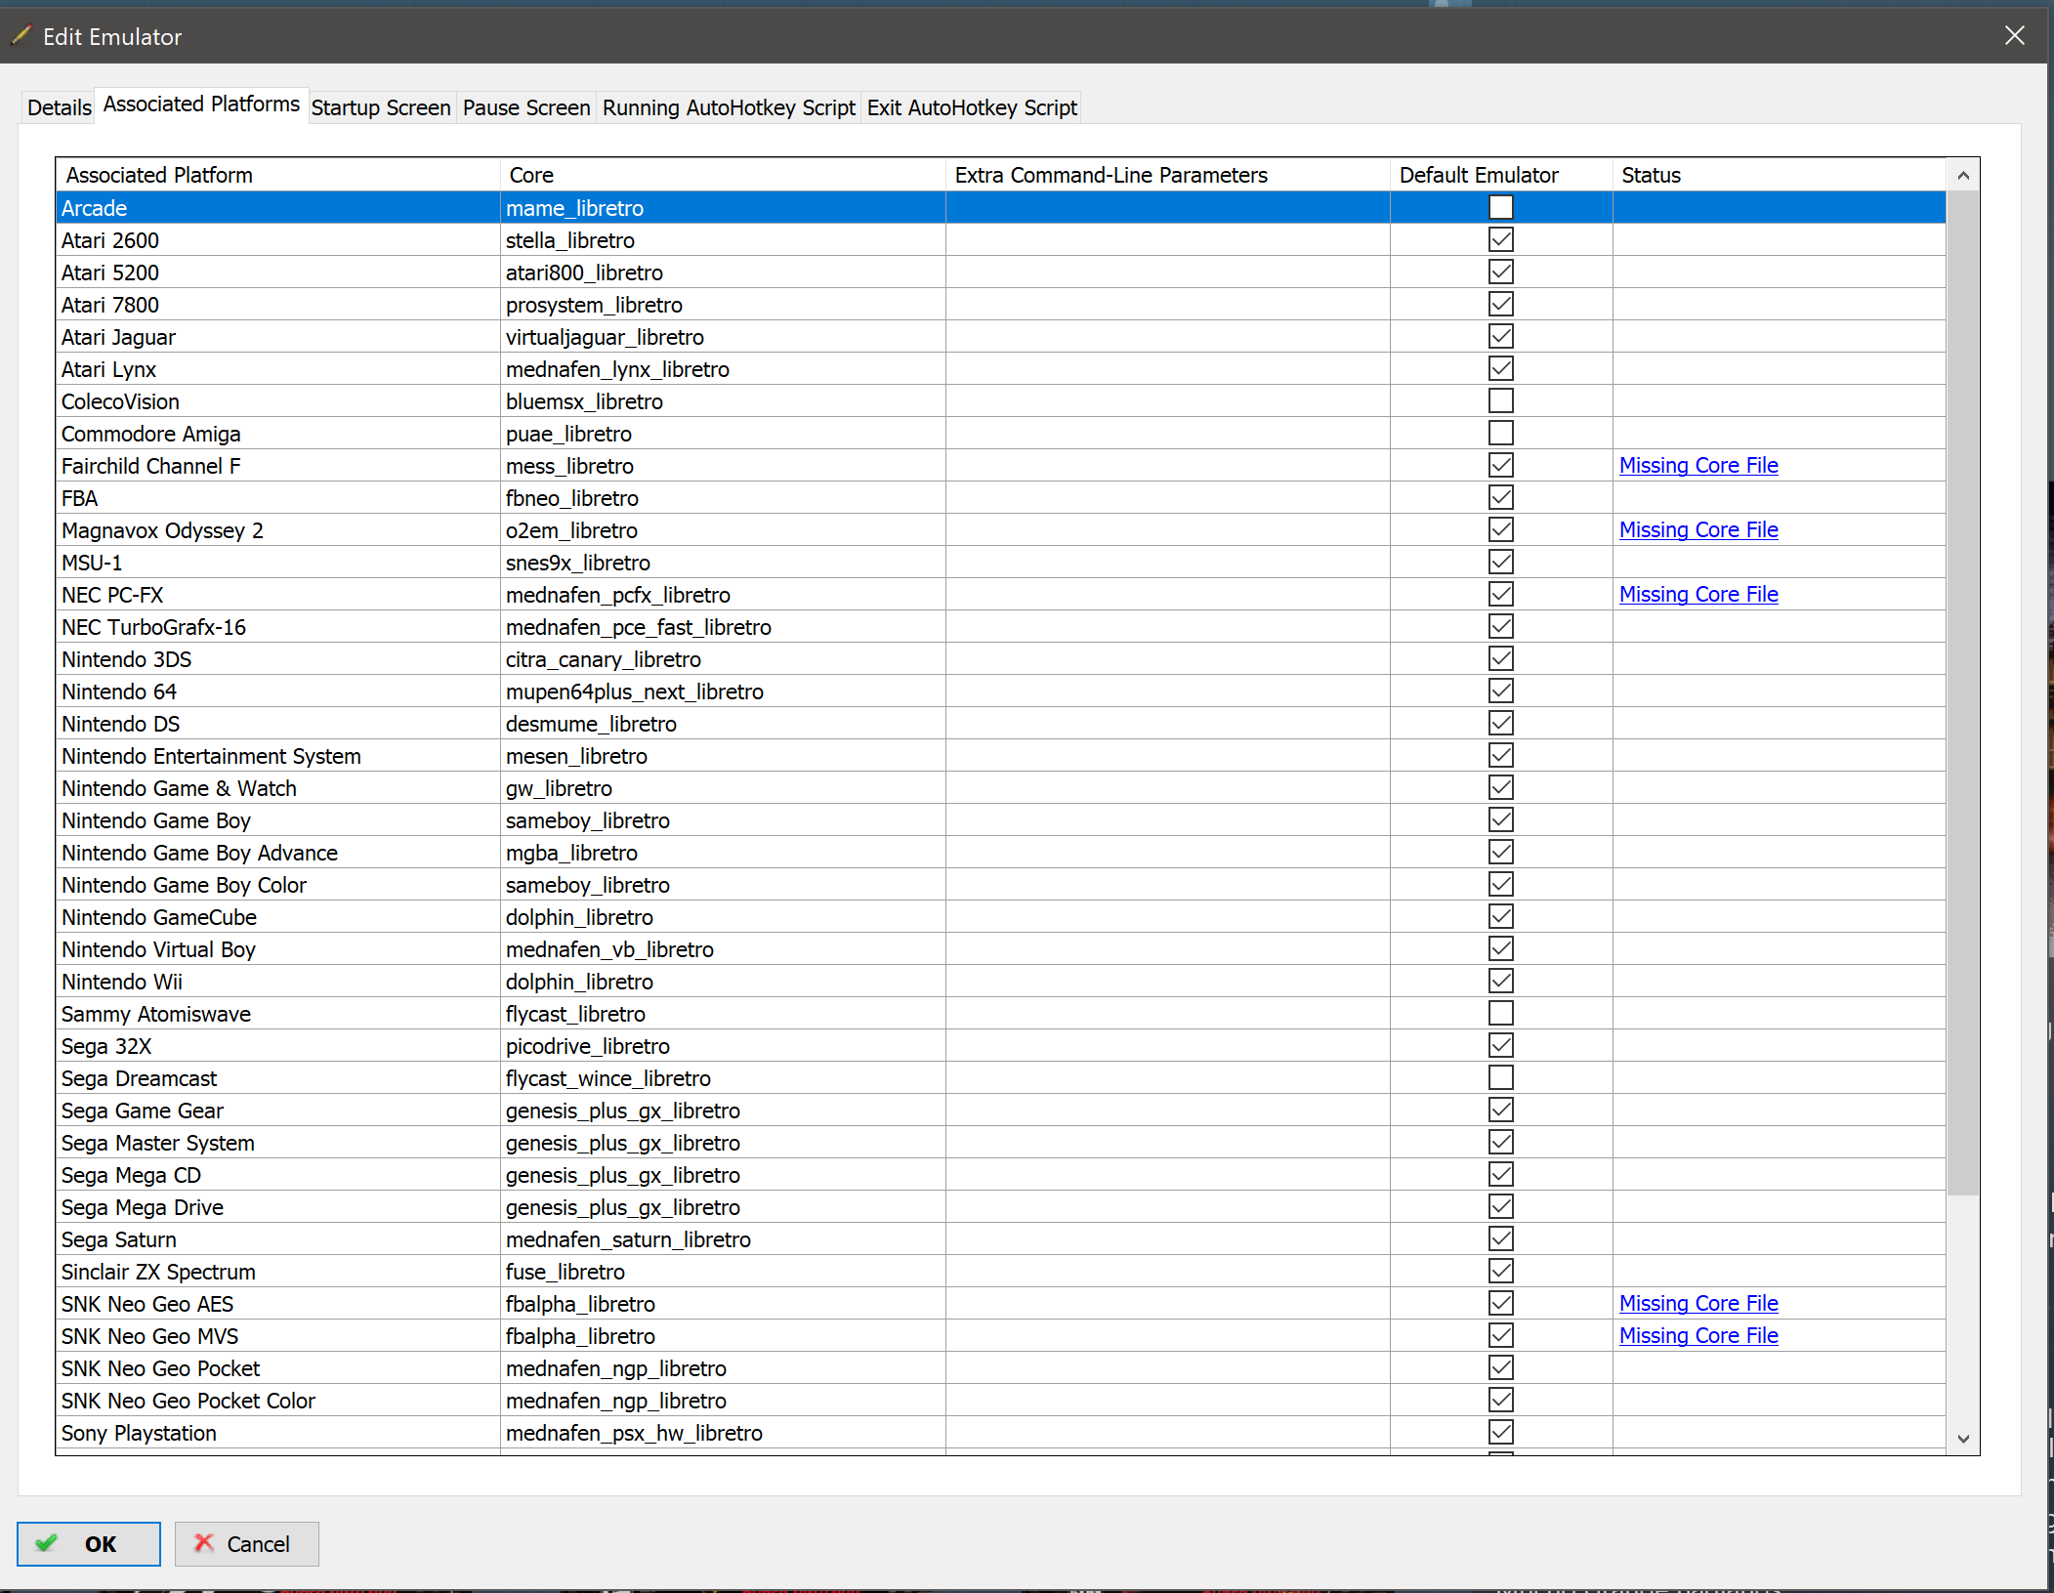Click the picodrive_libretro core cell
This screenshot has width=2054, height=1593.
click(x=723, y=1045)
